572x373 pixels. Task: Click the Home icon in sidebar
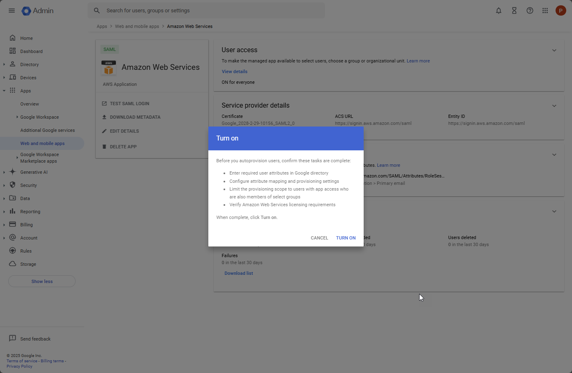(x=12, y=38)
